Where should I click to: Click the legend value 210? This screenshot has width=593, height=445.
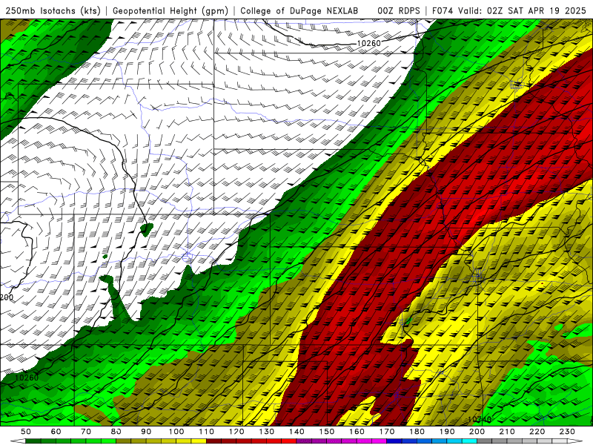pos(507,432)
